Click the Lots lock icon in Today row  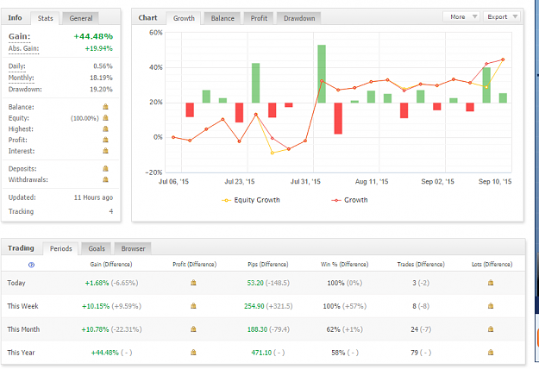491,283
